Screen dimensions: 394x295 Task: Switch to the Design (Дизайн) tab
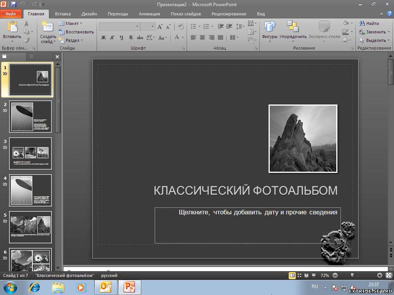click(x=89, y=14)
